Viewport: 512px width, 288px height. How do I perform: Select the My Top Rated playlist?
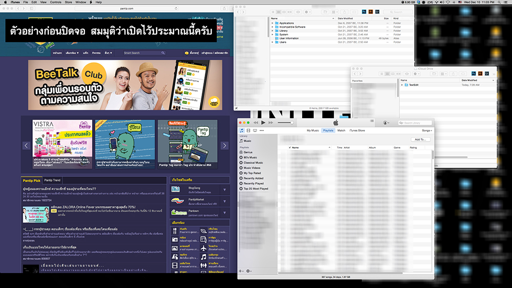click(250, 173)
